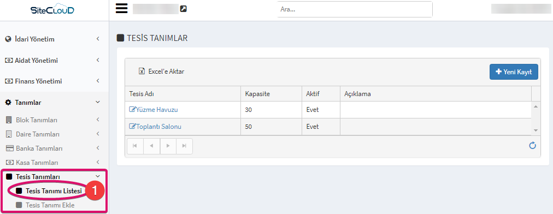553x214 pixels.
Task: Select Tesis Tanımı Listesi
Action: 54,191
